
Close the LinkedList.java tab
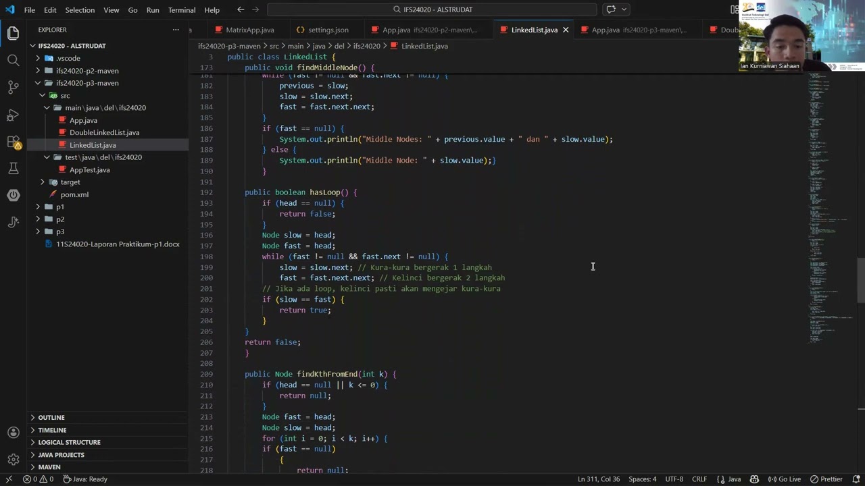coord(566,30)
